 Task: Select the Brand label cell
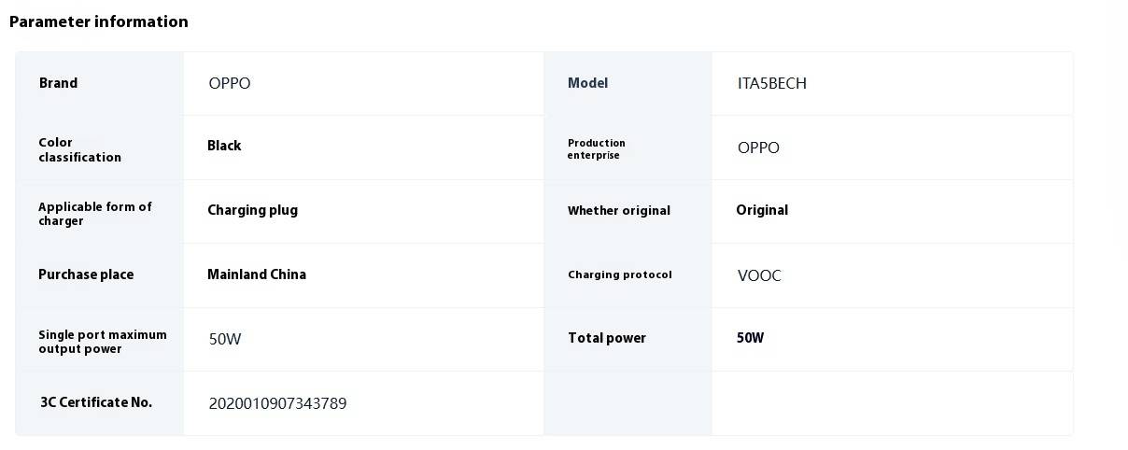tap(100, 83)
